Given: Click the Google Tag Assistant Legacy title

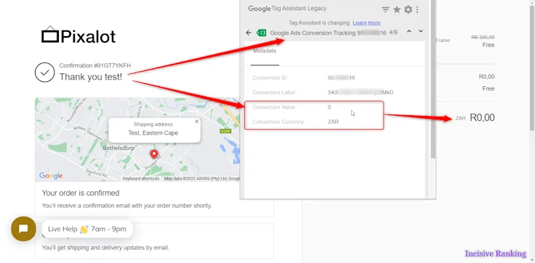Looking at the screenshot, I should [x=287, y=9].
